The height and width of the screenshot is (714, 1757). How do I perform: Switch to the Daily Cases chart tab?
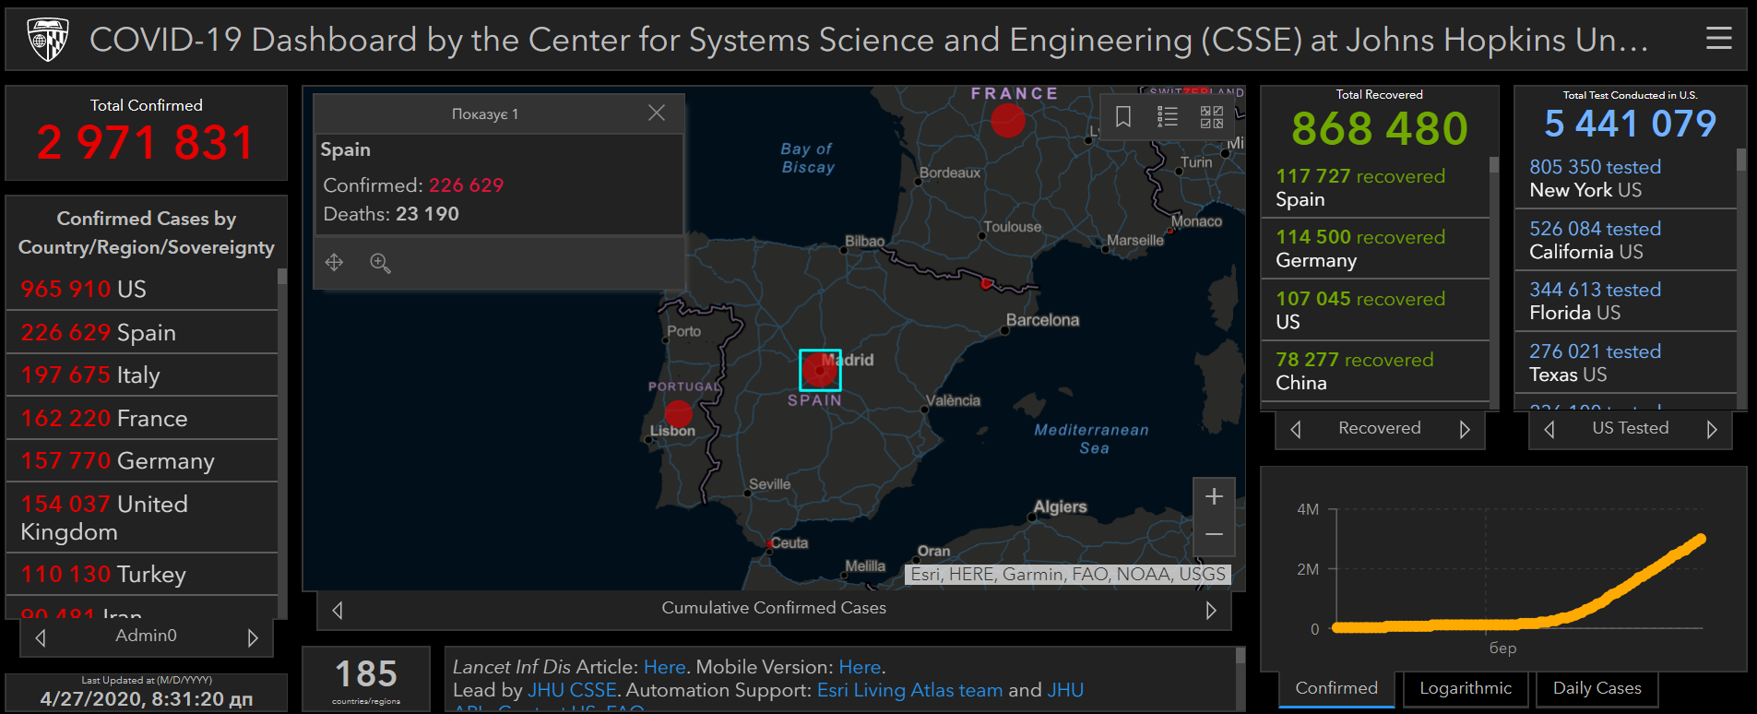click(x=1597, y=688)
